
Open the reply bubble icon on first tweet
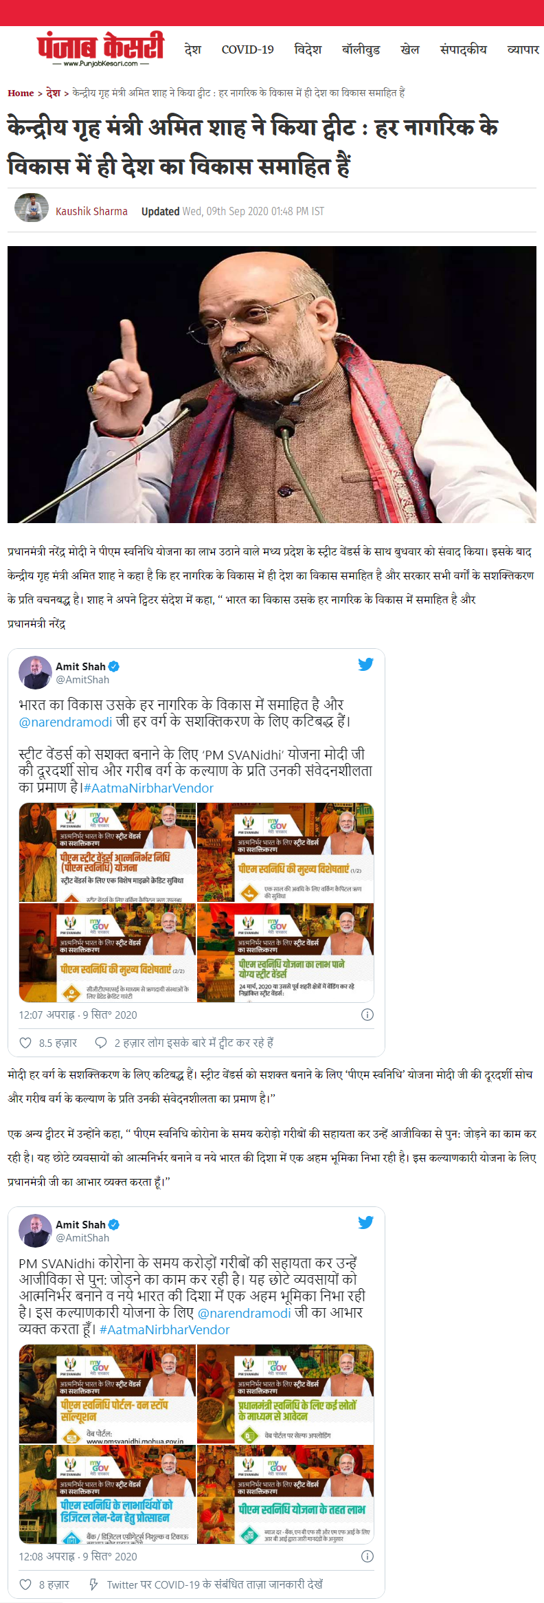(100, 1043)
